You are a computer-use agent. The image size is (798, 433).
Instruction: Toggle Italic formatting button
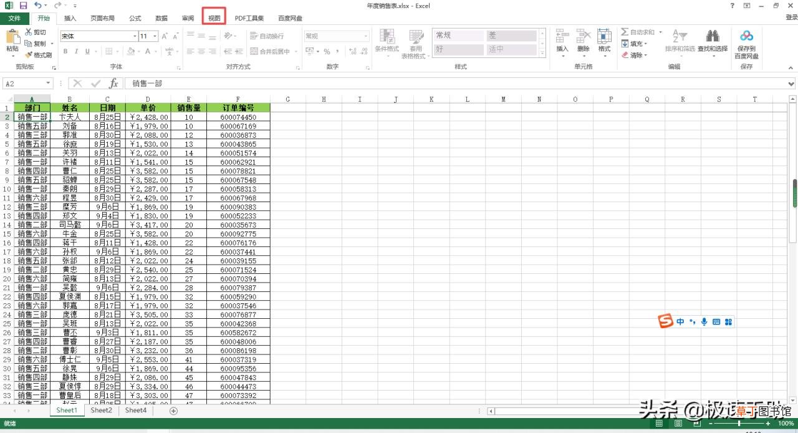click(x=76, y=51)
